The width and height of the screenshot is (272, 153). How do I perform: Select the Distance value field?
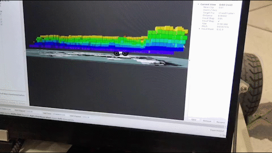click(222, 16)
